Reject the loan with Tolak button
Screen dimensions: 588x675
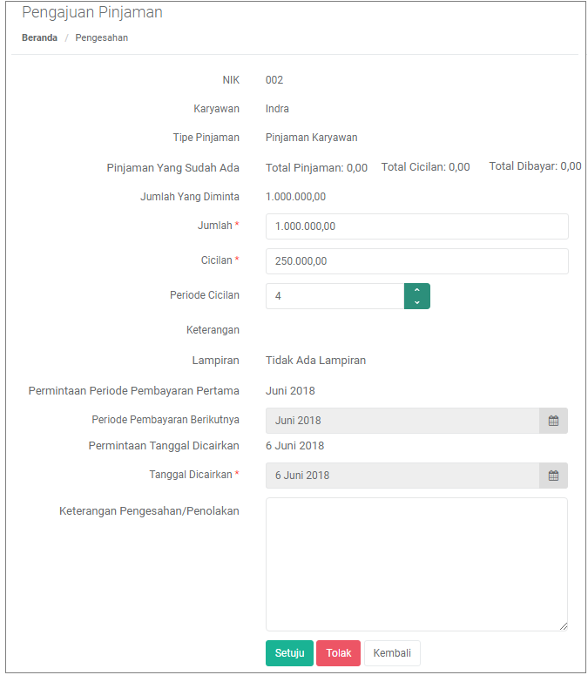coord(338,653)
